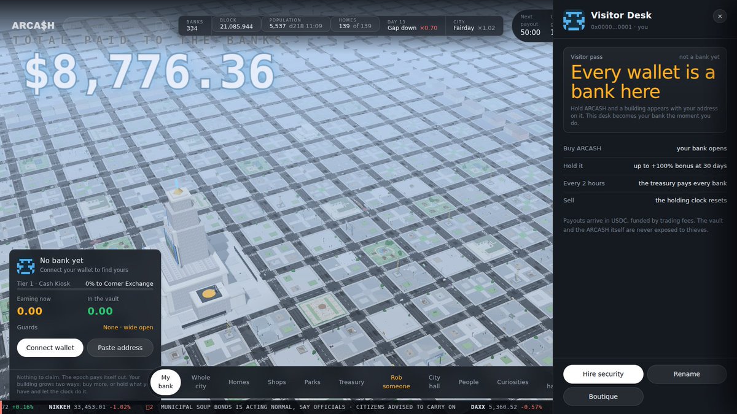The height and width of the screenshot is (414, 737).
Task: Click the City Fairday ×1.02 indicator
Action: click(x=474, y=25)
